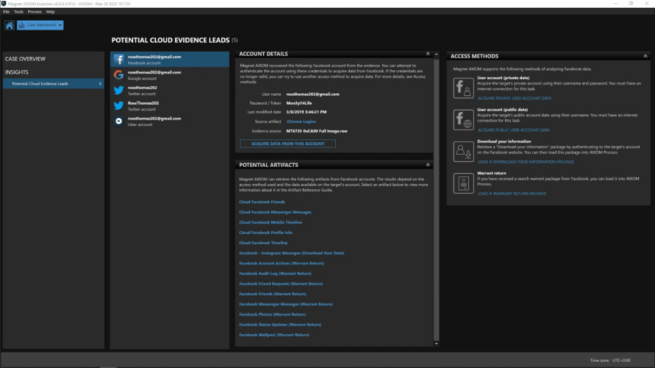655x368 pixels.
Task: Click the Twitter icon for rossthomas202
Action: pyautogui.click(x=117, y=90)
